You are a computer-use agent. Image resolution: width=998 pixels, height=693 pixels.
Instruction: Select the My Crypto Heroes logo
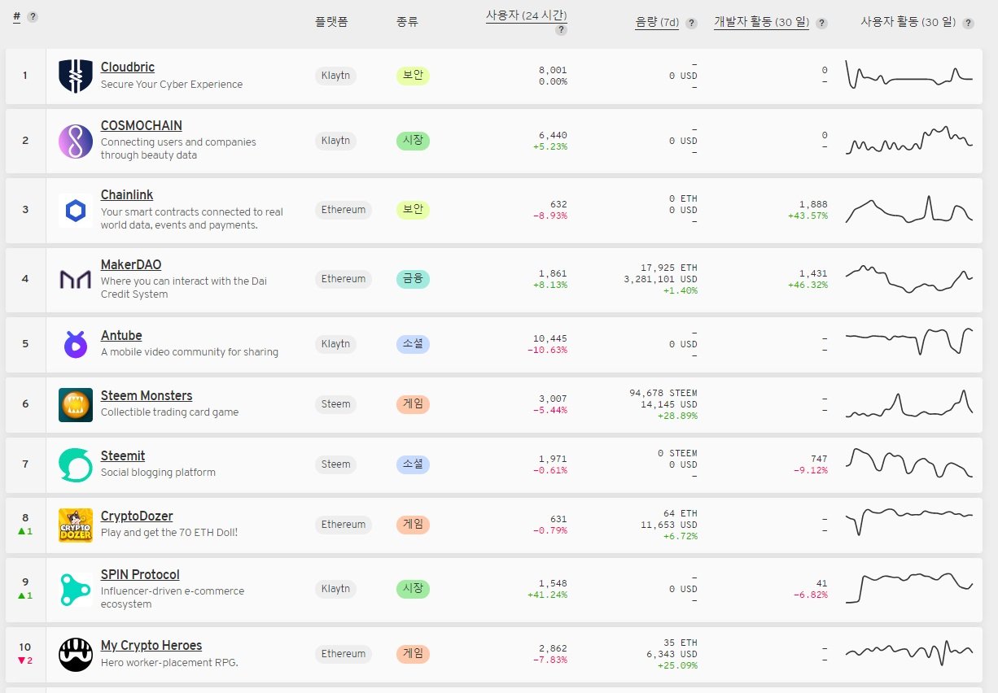coord(76,654)
